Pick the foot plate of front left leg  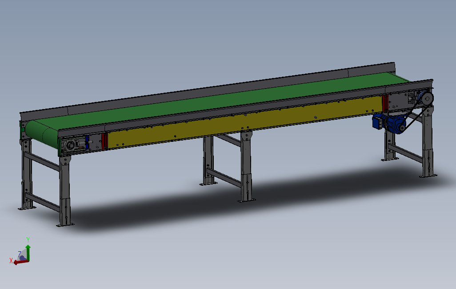pyautogui.click(x=65, y=225)
